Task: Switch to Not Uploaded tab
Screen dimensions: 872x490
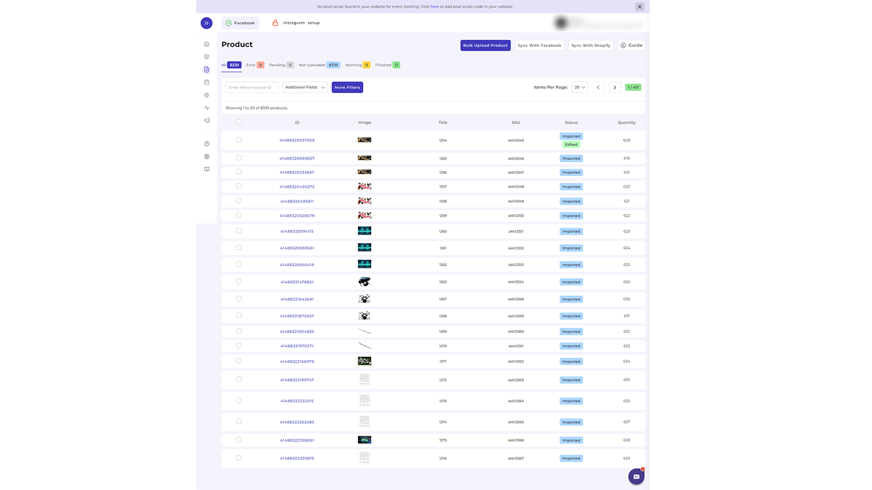Action: (x=319, y=65)
